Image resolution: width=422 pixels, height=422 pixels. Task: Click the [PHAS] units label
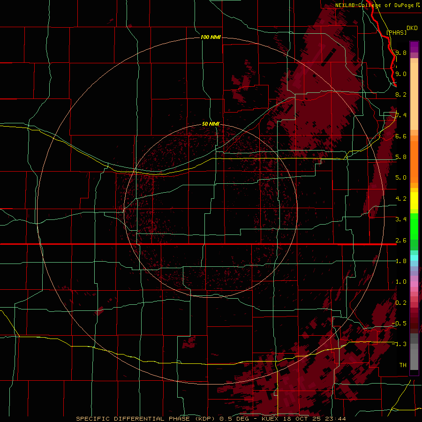[x=396, y=32]
